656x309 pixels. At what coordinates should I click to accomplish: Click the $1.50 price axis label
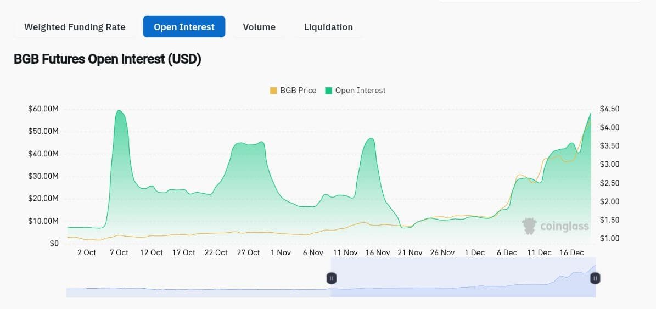tap(609, 220)
